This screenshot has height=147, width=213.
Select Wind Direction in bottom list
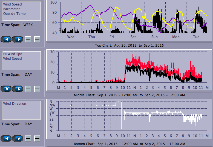pos(15,104)
